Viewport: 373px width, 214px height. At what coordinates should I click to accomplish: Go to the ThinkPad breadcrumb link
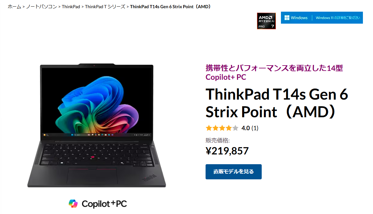click(x=71, y=7)
